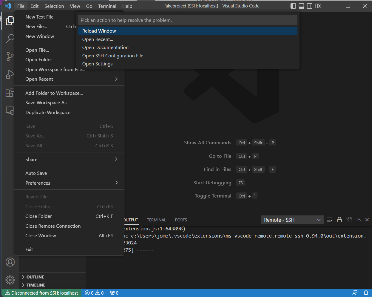Select Open Settings action
Screen dimensions: 372x297
tap(188, 64)
